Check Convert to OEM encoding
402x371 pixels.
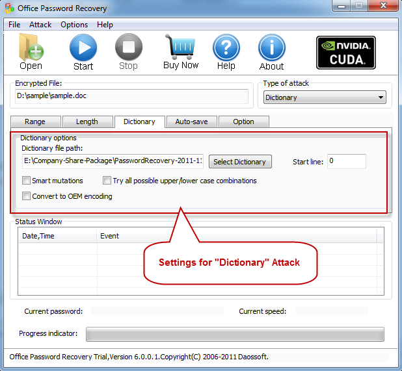26,196
